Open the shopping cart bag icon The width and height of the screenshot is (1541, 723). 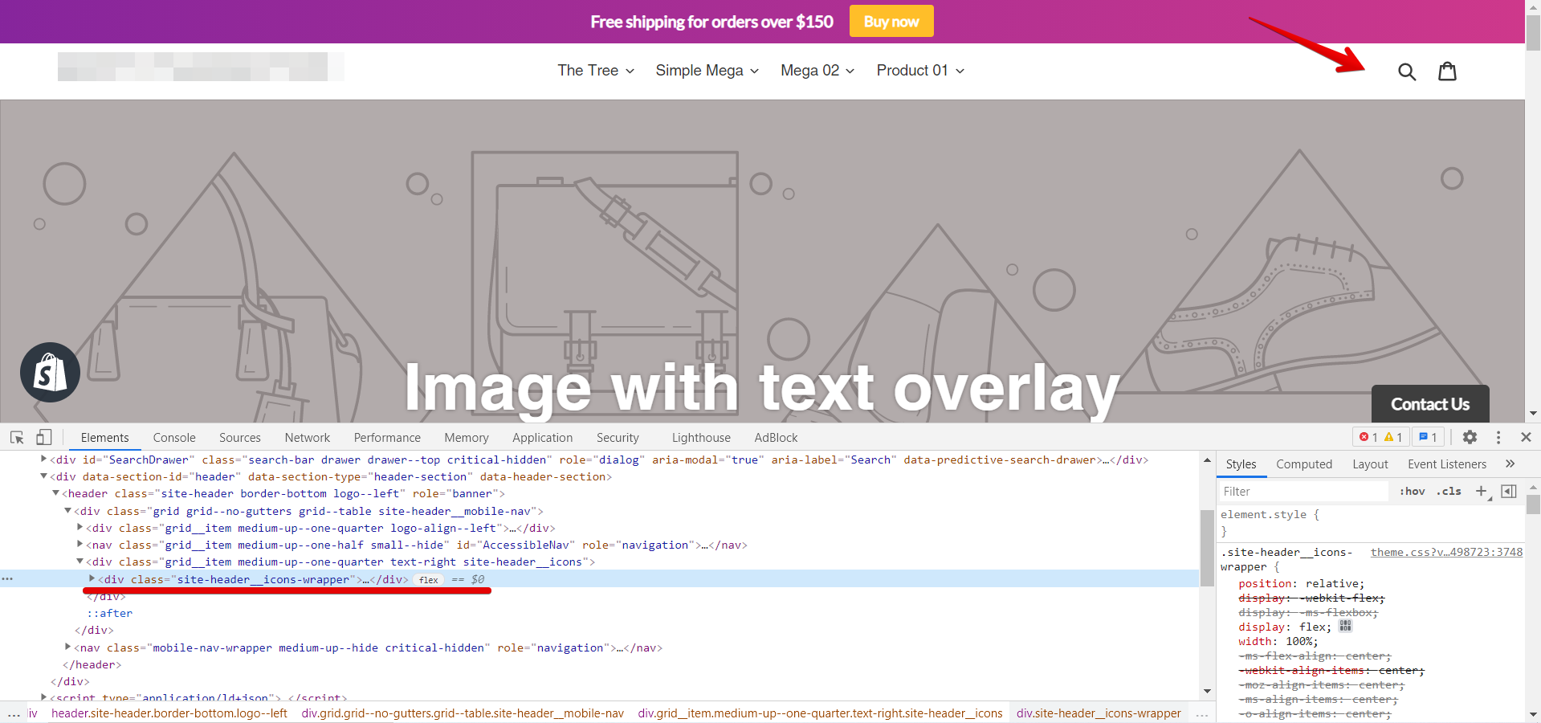click(1447, 71)
